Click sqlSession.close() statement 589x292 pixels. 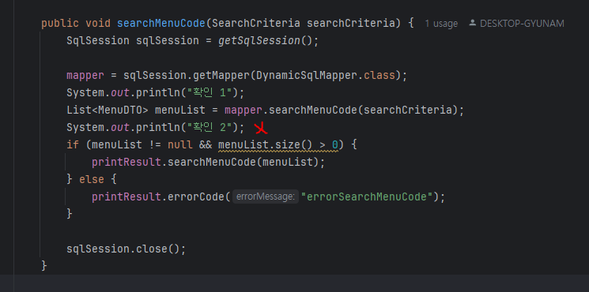pos(126,249)
